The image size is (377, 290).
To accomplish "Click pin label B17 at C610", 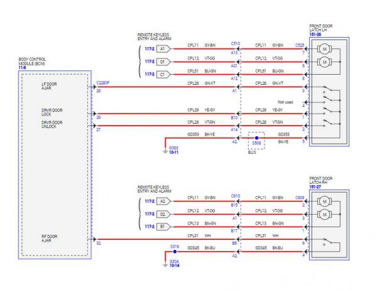I will click(x=234, y=230).
